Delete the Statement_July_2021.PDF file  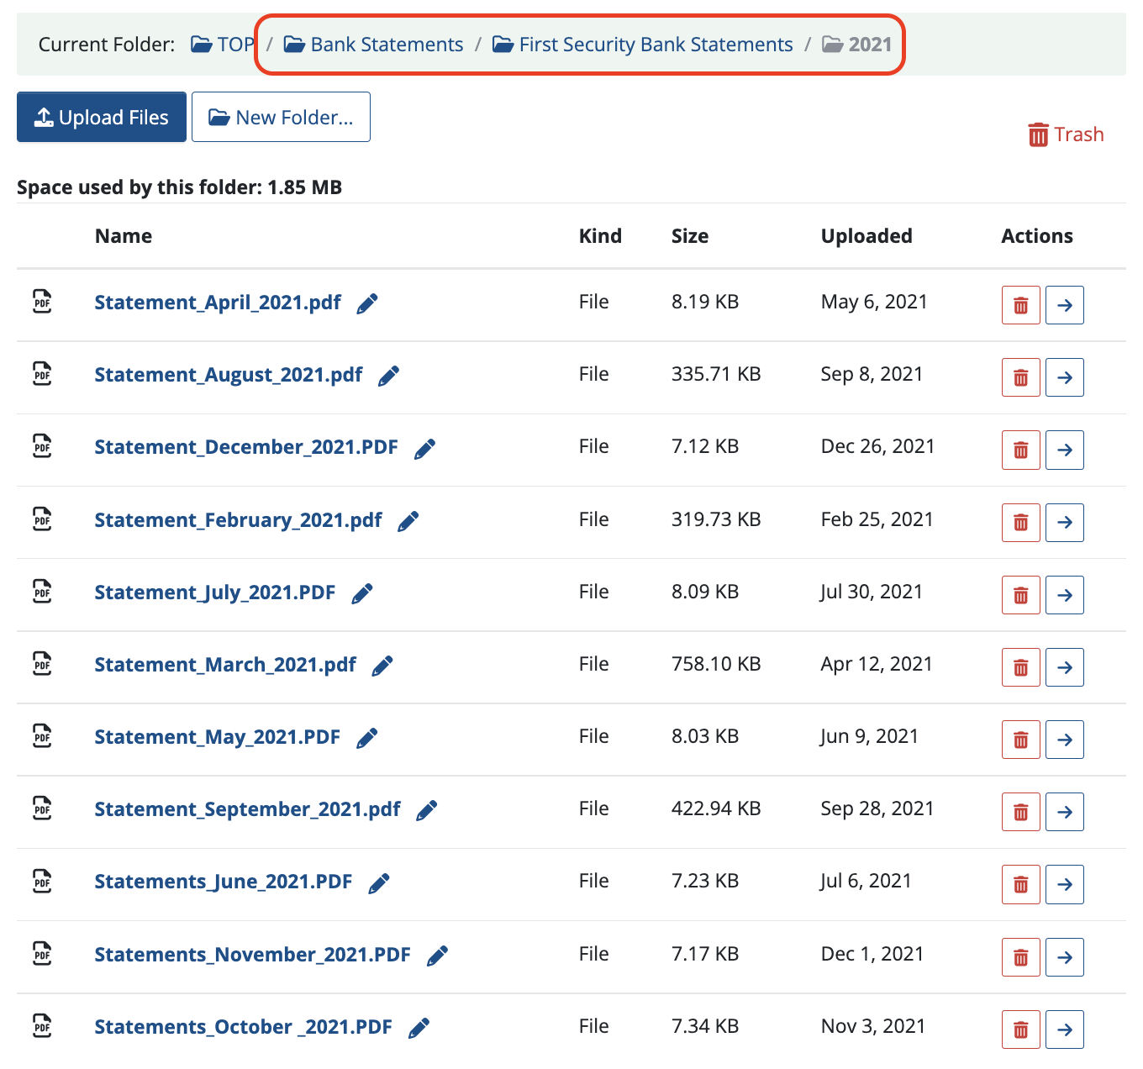[x=1021, y=595]
